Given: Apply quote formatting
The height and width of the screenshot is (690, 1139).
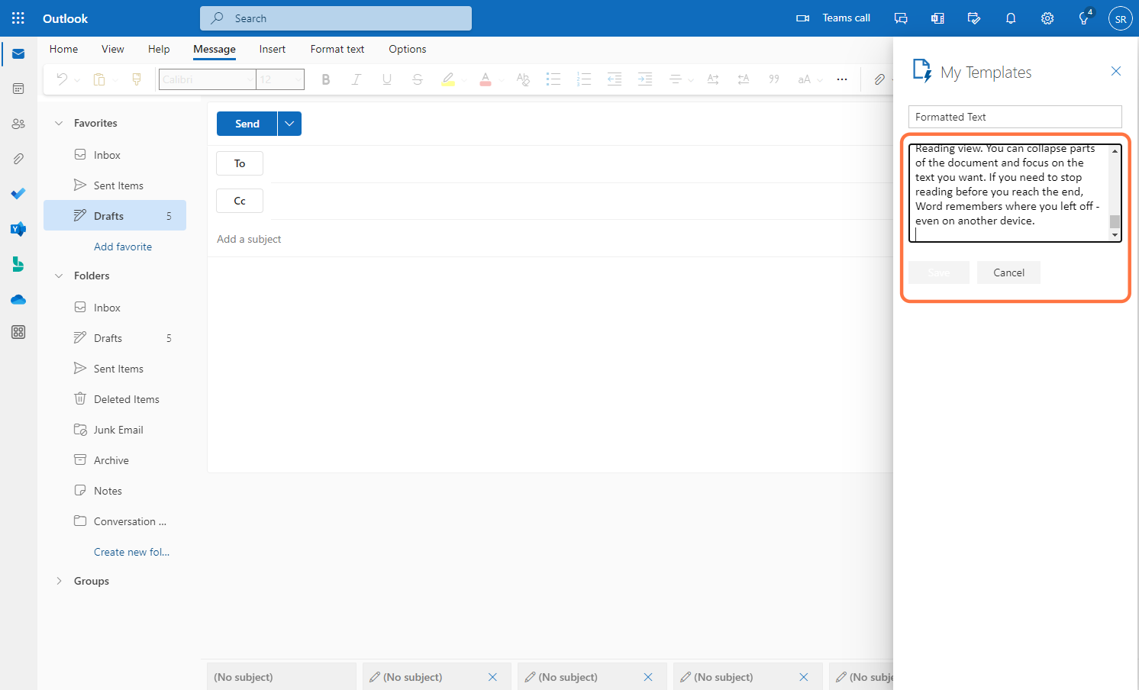Looking at the screenshot, I should 774,79.
